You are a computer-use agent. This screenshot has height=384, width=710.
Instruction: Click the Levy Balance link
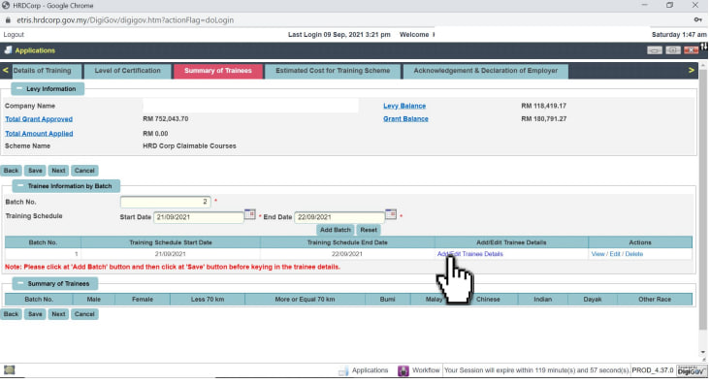[404, 106]
